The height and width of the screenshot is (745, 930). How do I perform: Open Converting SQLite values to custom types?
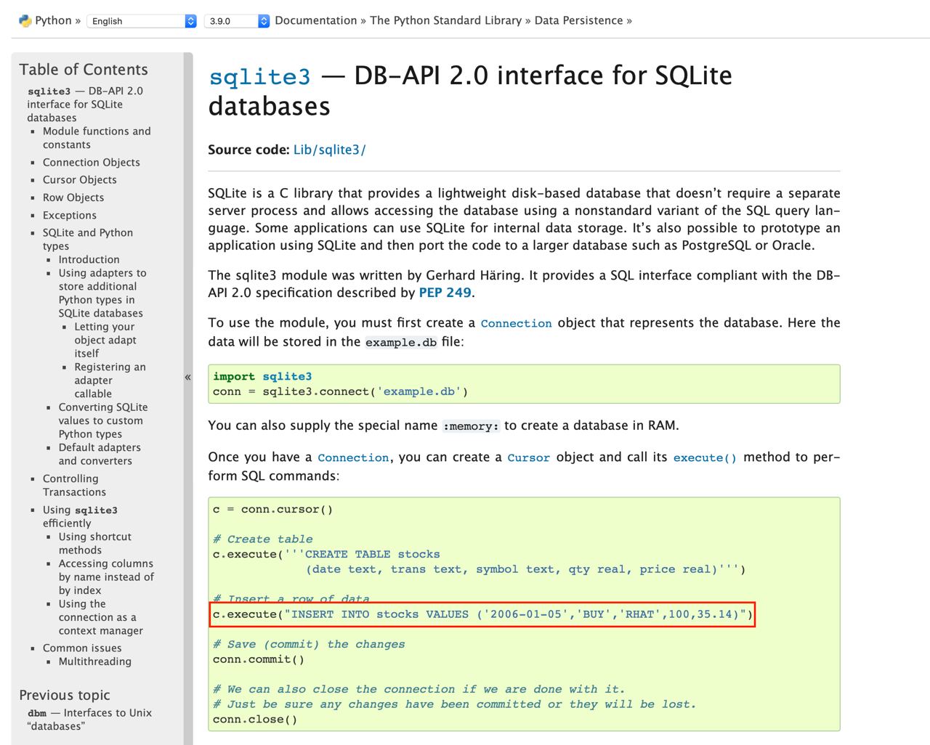point(103,420)
